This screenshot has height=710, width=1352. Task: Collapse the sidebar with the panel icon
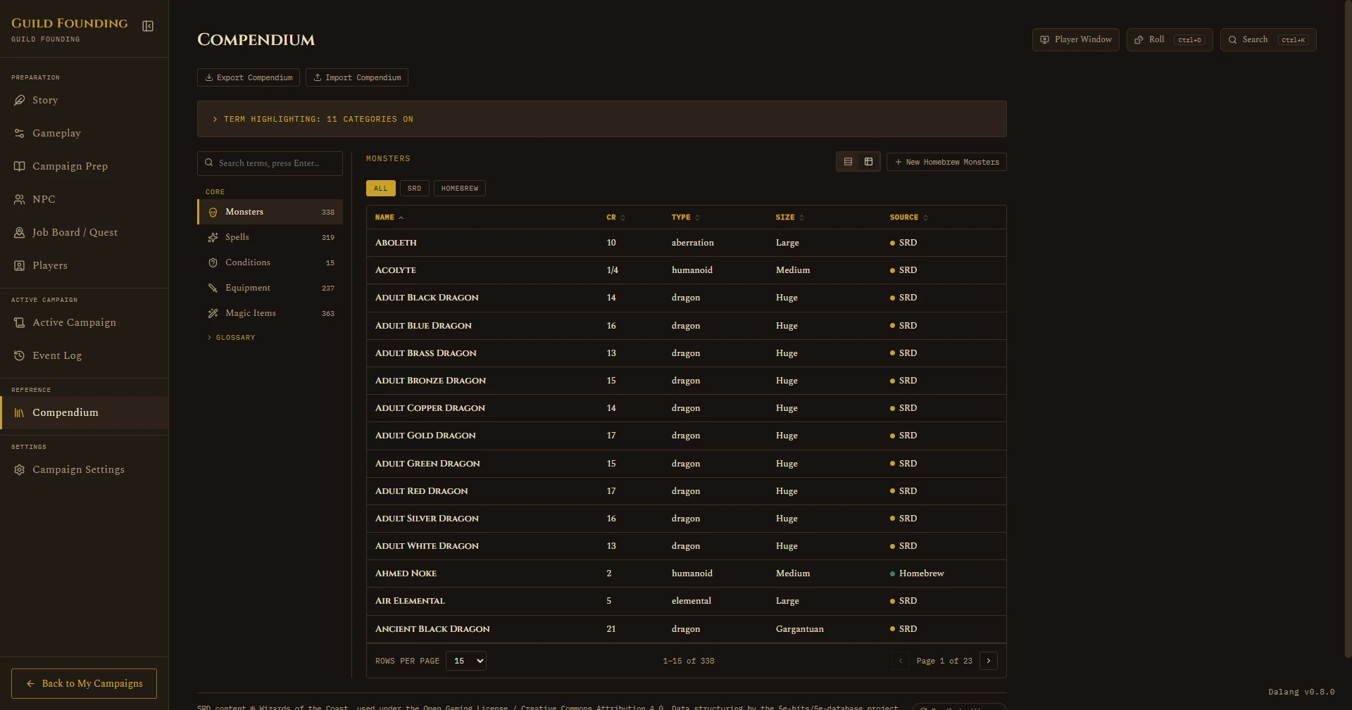[x=148, y=26]
